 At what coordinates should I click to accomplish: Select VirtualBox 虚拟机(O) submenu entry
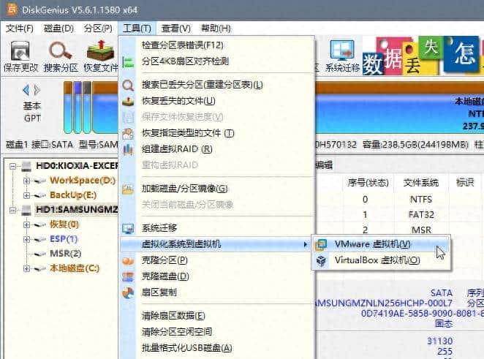point(381,260)
